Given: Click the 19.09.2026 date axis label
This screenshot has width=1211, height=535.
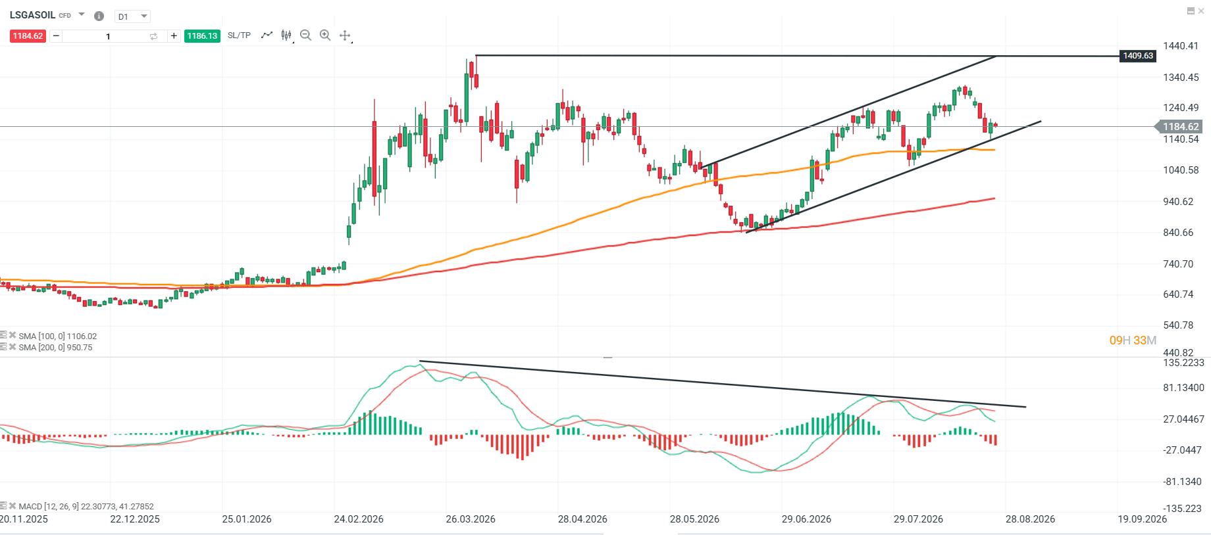Looking at the screenshot, I should 1142,519.
